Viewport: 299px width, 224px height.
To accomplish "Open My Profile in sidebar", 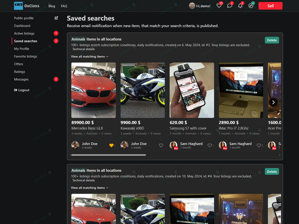I will click(x=21, y=49).
